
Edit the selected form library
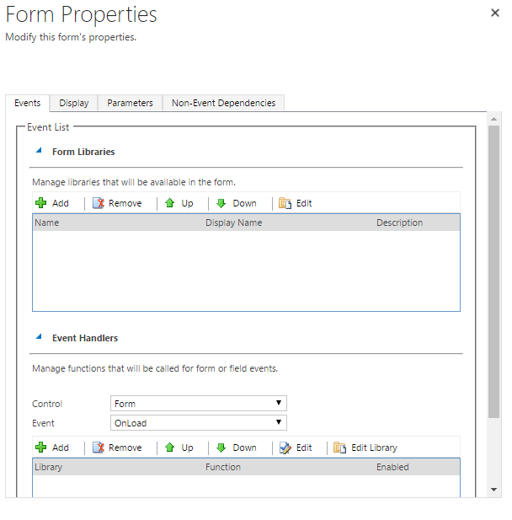296,203
